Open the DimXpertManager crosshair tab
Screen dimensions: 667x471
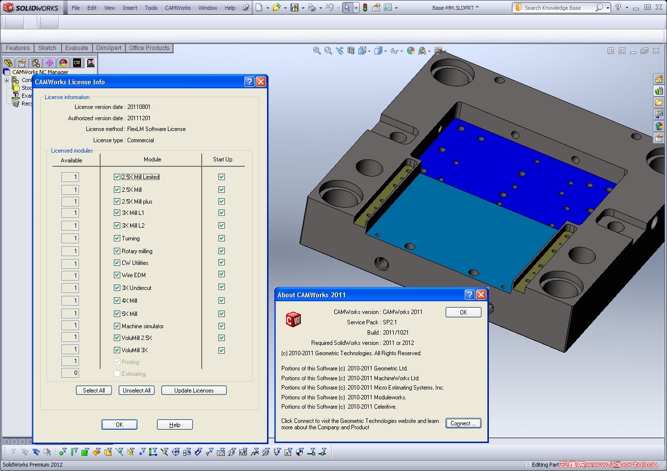[50, 63]
